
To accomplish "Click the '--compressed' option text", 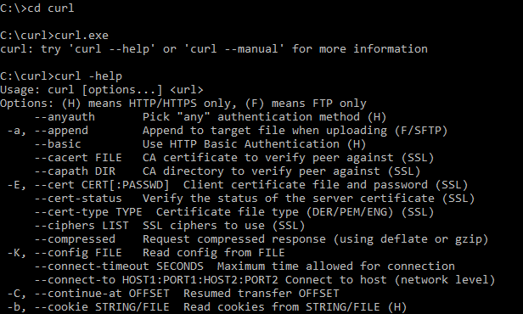I will (x=75, y=239).
